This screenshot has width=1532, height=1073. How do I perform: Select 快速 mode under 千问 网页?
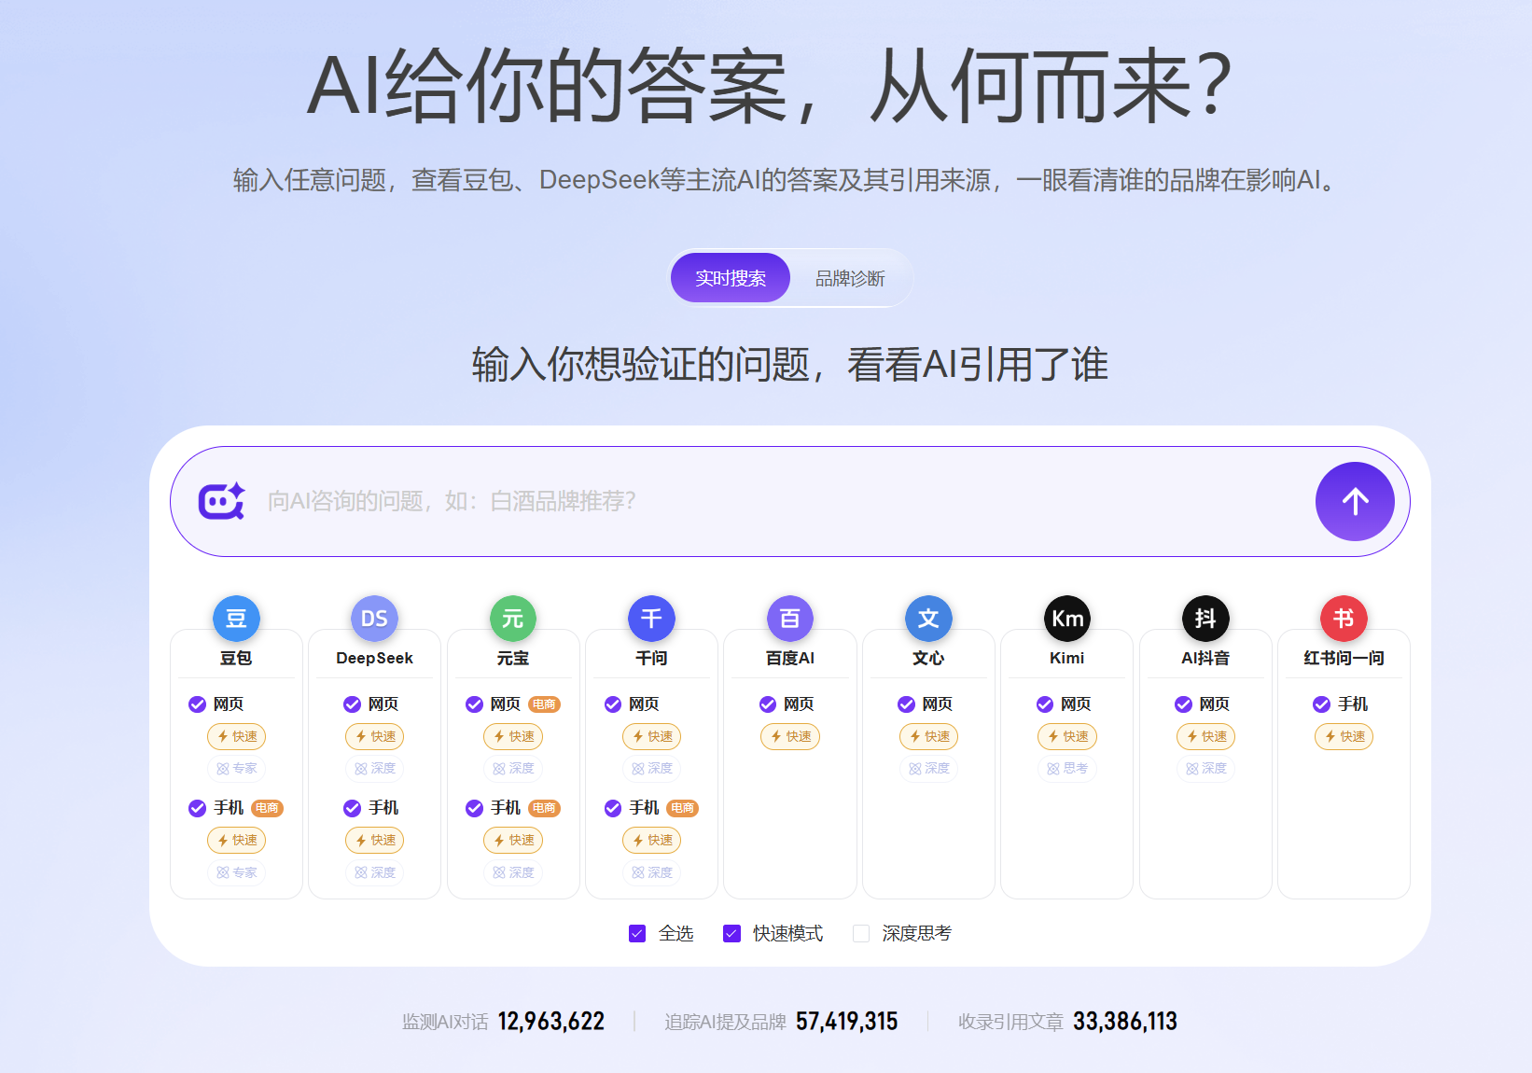tap(651, 736)
